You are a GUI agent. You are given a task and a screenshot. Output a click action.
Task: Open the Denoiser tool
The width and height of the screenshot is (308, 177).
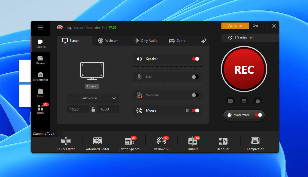click(223, 144)
